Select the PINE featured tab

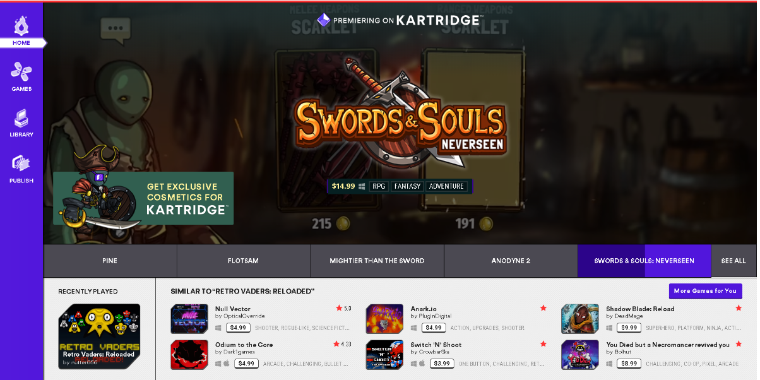[110, 261]
